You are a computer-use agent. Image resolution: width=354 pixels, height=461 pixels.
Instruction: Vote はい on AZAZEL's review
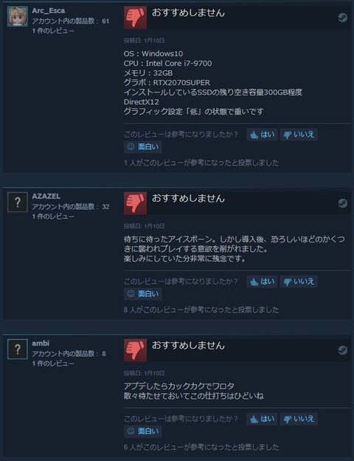[x=262, y=281]
